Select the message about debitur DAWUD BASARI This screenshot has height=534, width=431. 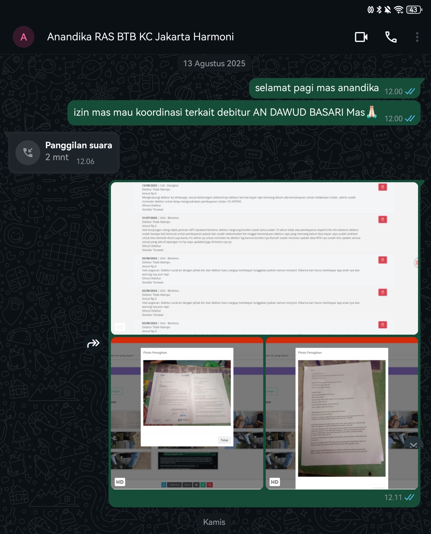tap(219, 113)
